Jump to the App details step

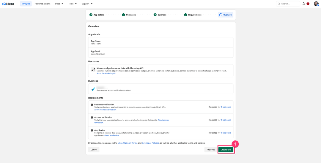[99, 15]
